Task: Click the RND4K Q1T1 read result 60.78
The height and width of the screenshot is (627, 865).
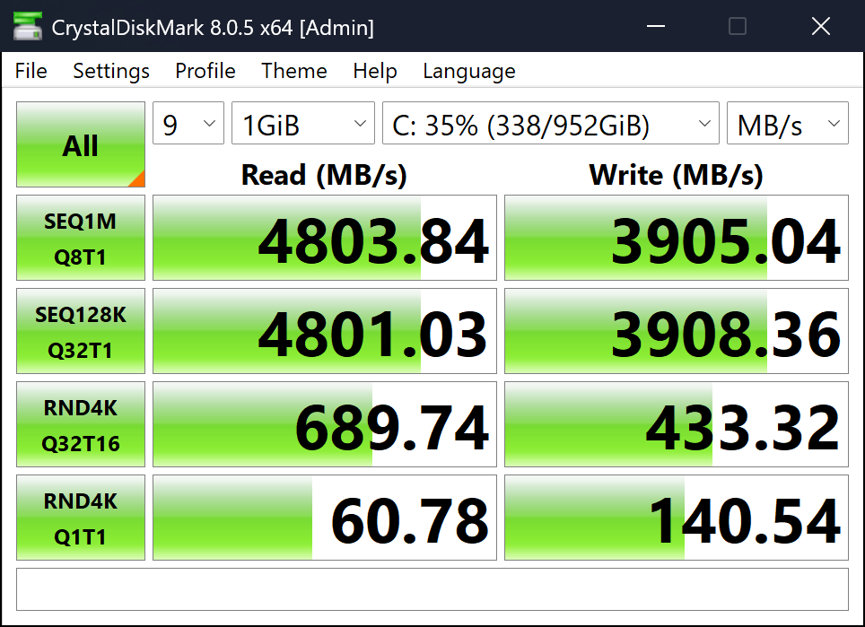Action: pyautogui.click(x=325, y=518)
